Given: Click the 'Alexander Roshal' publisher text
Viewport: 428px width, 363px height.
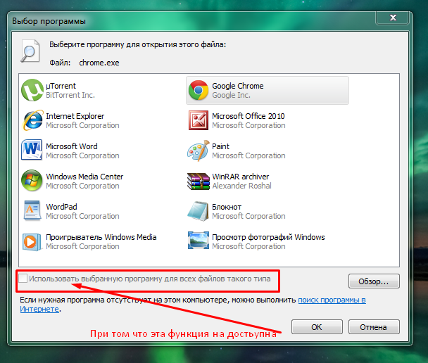Looking at the screenshot, I should pos(242,186).
